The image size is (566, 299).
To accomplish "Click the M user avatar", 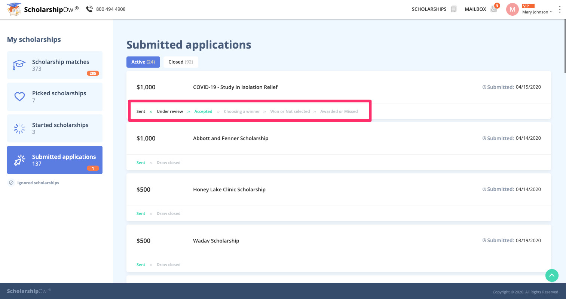I will point(512,9).
